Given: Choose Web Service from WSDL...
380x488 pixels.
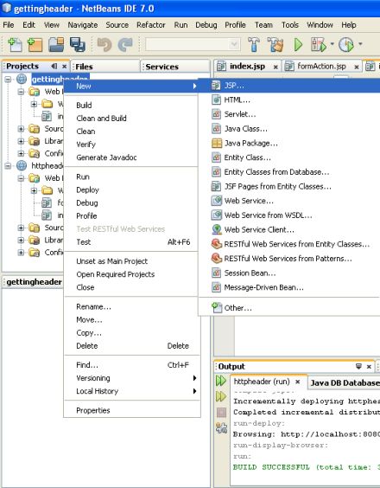Looking at the screenshot, I should pyautogui.click(x=289, y=215).
